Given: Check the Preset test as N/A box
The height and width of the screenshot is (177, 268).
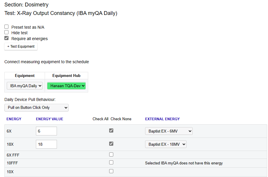Looking at the screenshot, I should coord(6,27).
